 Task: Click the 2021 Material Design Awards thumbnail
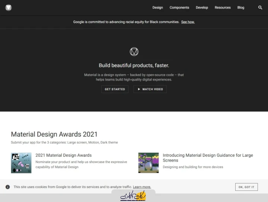click(21, 163)
